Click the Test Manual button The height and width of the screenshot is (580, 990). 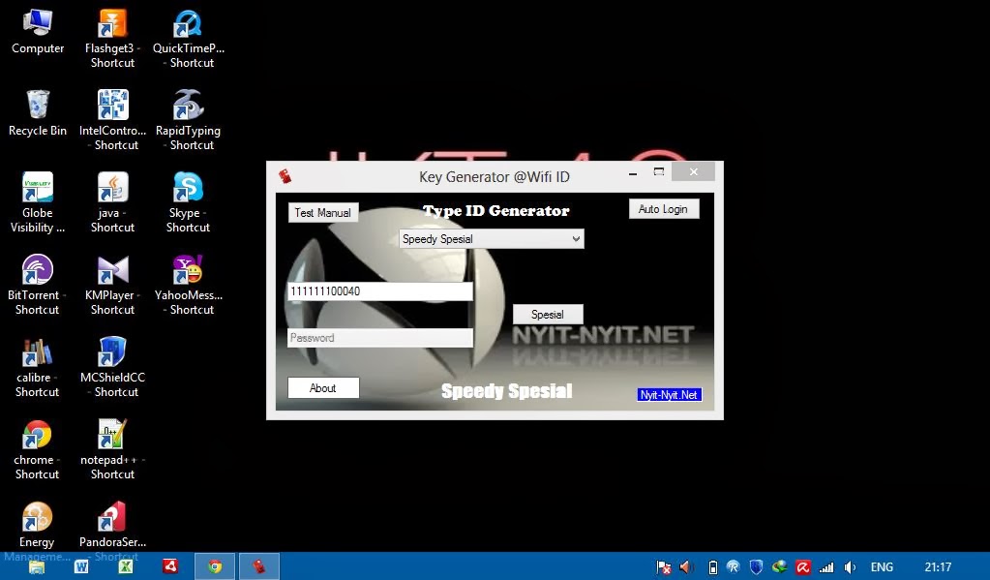click(x=323, y=212)
